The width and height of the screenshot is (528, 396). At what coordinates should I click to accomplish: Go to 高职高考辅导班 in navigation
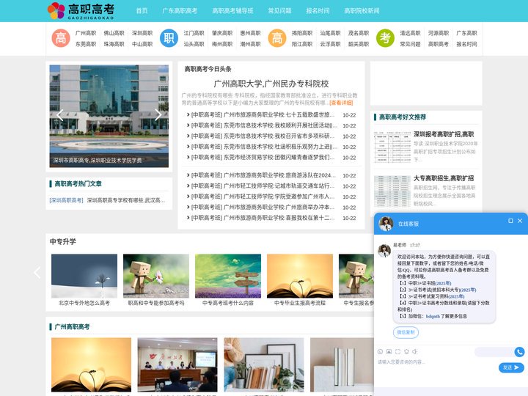point(232,11)
